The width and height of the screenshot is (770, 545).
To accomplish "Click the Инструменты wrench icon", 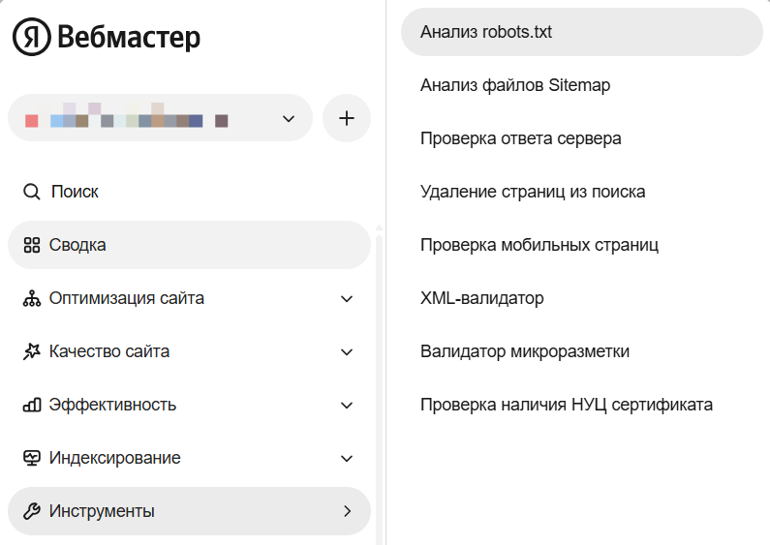I will [31, 511].
